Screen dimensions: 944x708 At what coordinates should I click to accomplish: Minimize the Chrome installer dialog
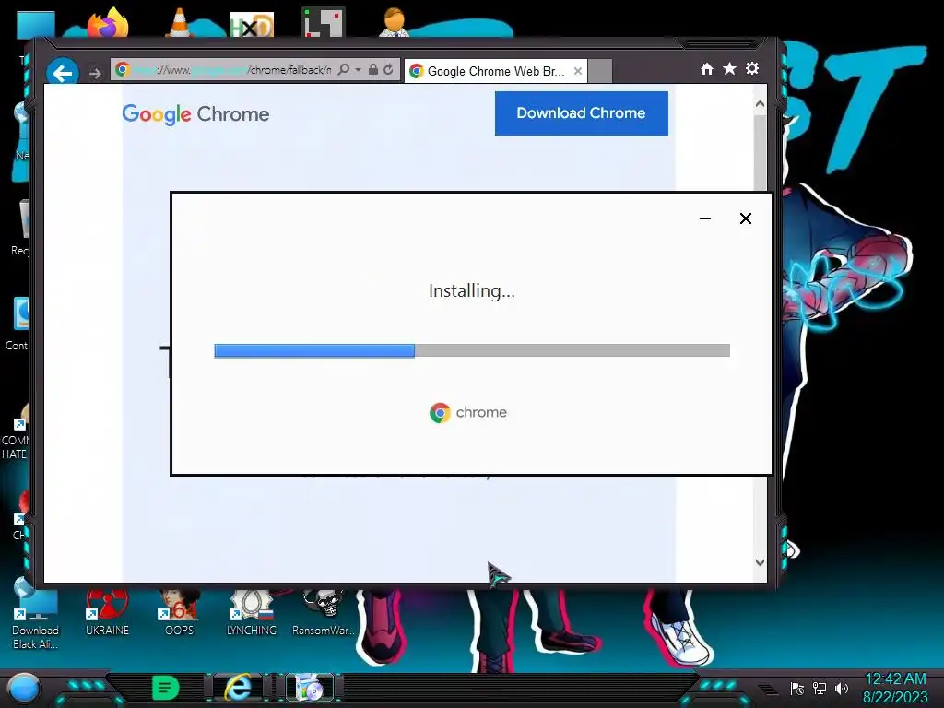pos(705,218)
